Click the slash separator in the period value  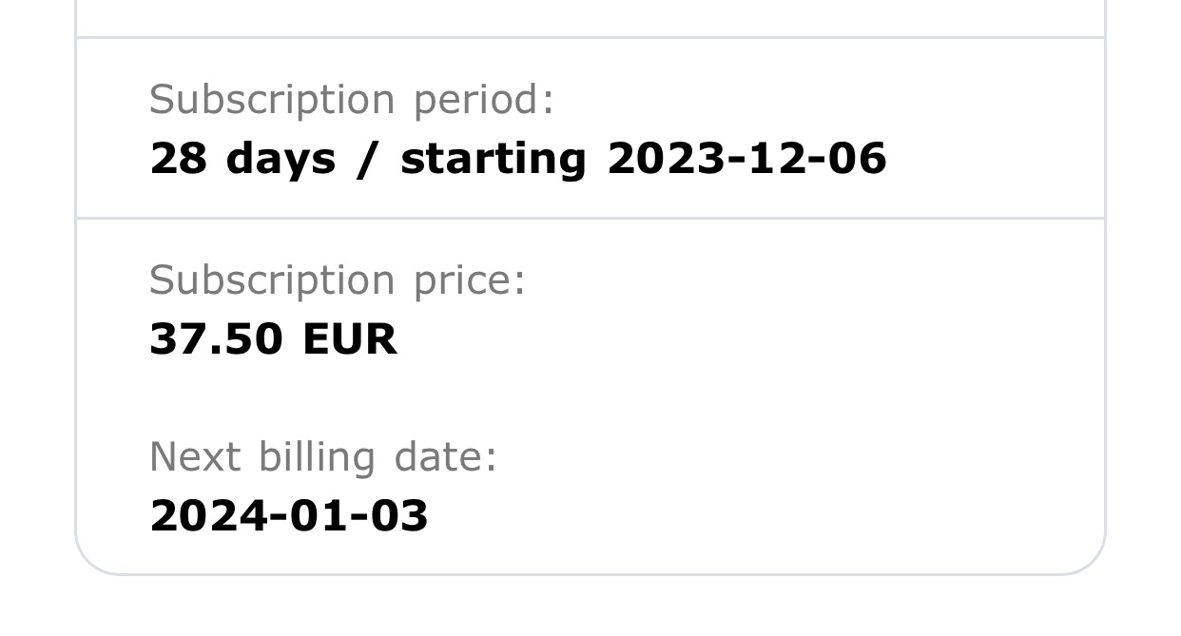[367, 158]
